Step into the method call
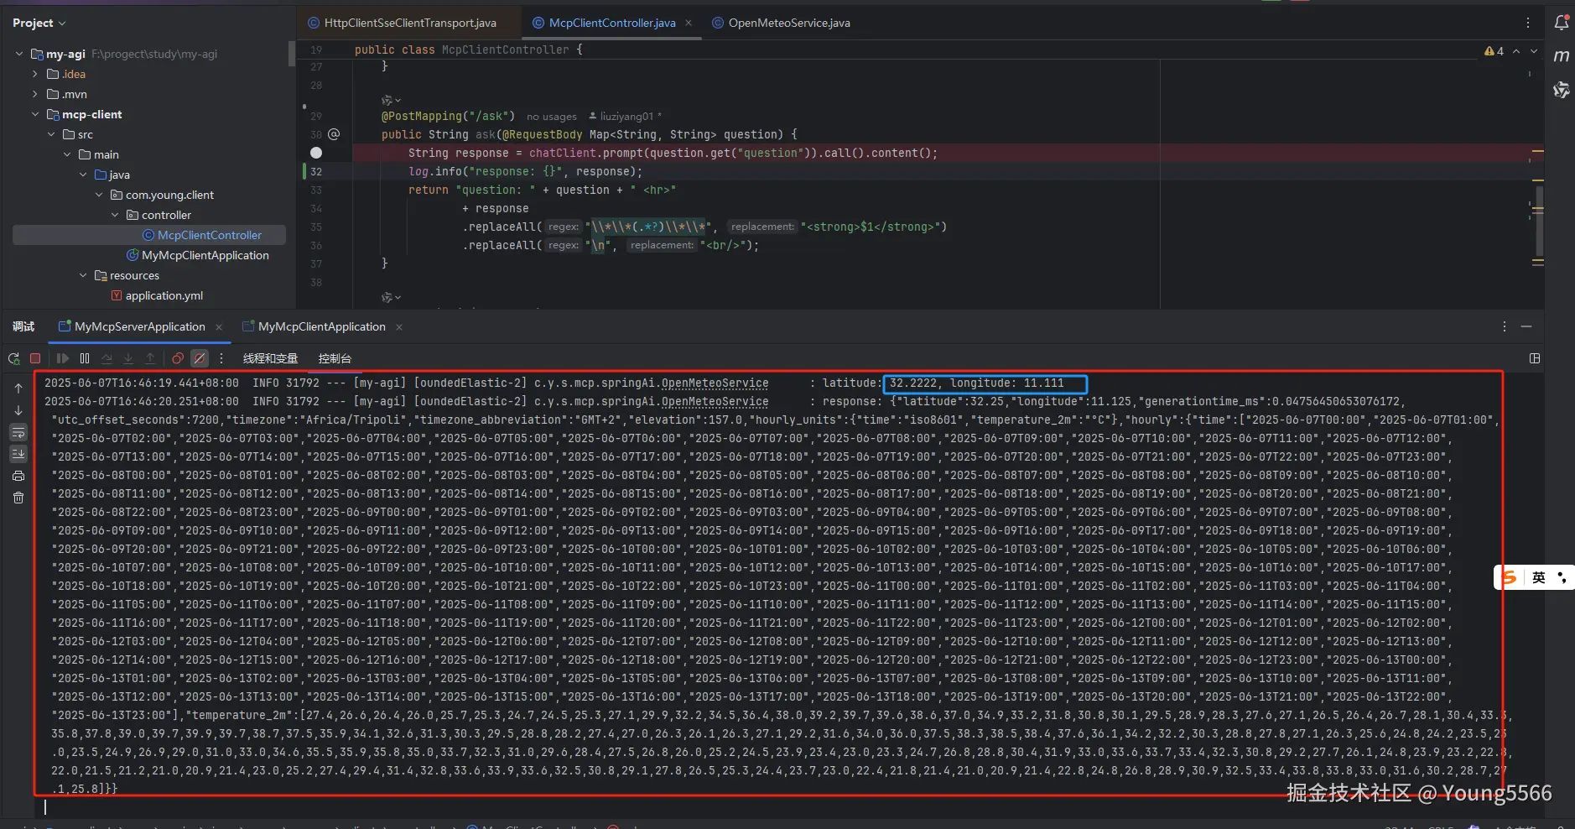Viewport: 1575px width, 829px height. pyautogui.click(x=128, y=358)
